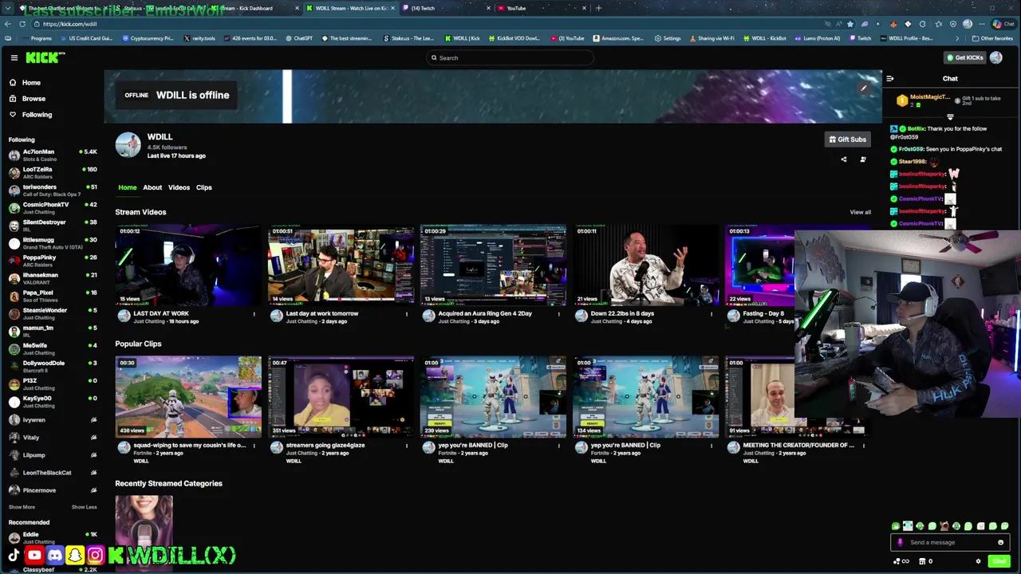Switch to the Clips tab

pos(204,187)
